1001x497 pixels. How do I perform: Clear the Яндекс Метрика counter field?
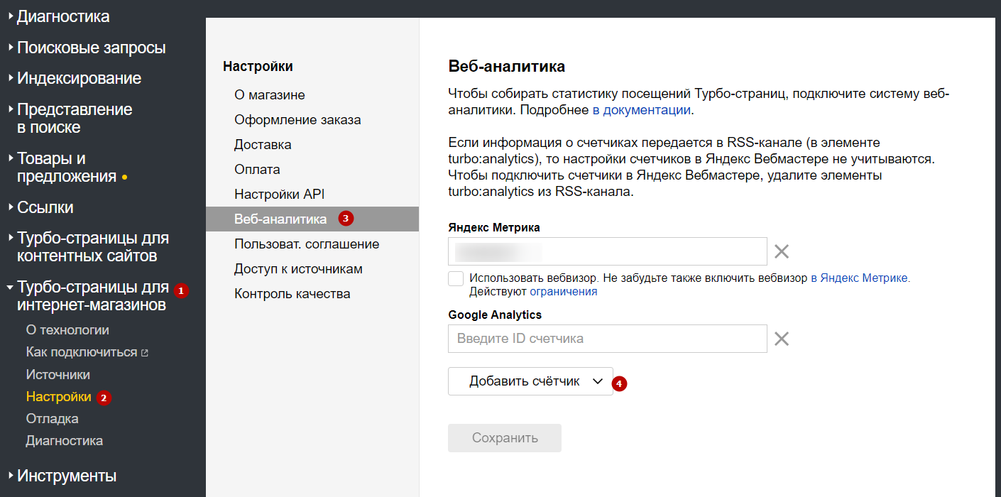point(781,251)
